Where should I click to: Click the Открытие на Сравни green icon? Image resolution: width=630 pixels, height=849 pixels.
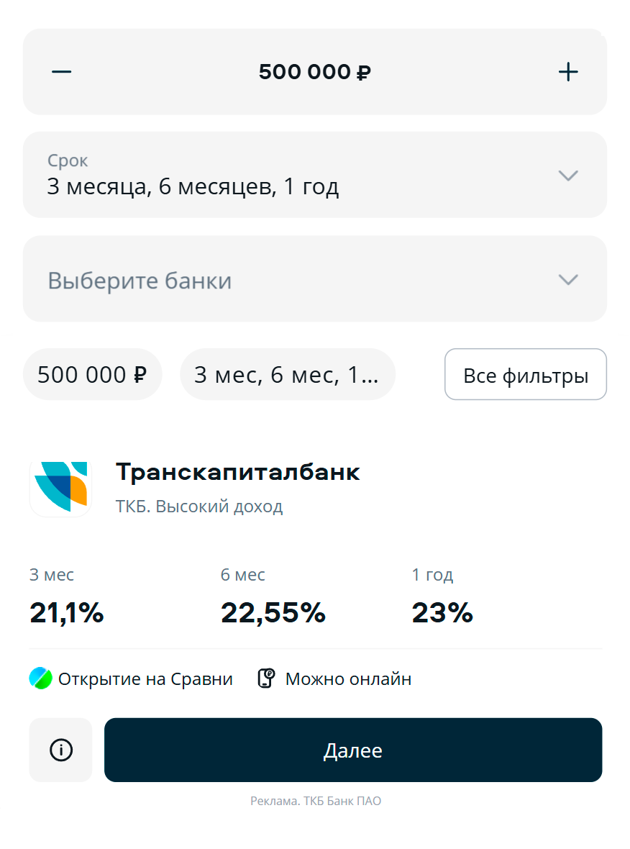click(x=40, y=678)
